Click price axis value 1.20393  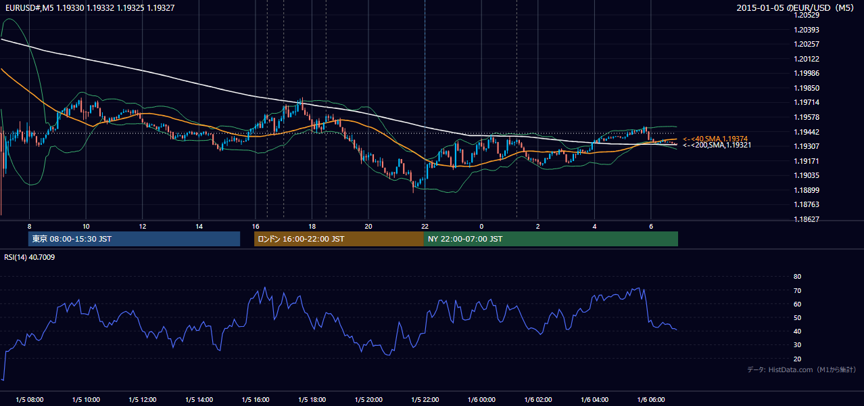(x=807, y=30)
